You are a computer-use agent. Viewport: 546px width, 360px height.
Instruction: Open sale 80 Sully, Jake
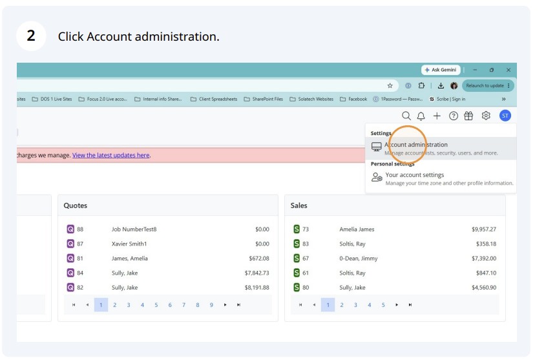pos(395,288)
